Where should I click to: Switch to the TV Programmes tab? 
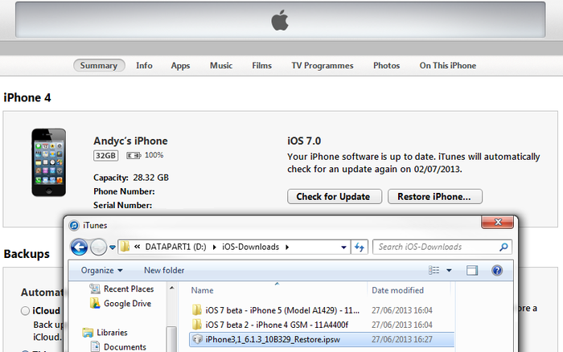(x=323, y=66)
